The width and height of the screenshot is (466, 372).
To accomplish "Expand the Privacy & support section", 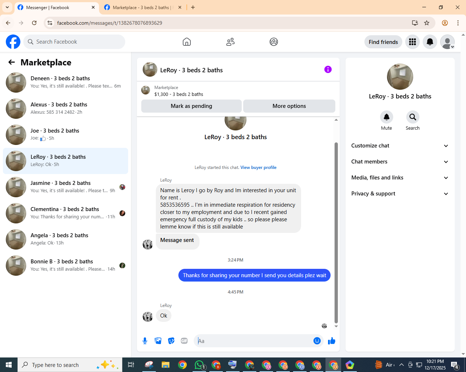I will [x=400, y=194].
